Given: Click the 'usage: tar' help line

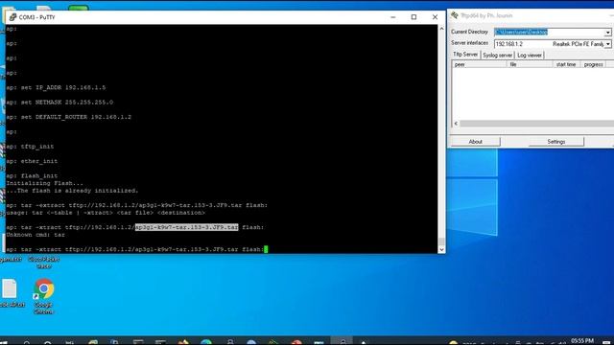Looking at the screenshot, I should point(106,213).
